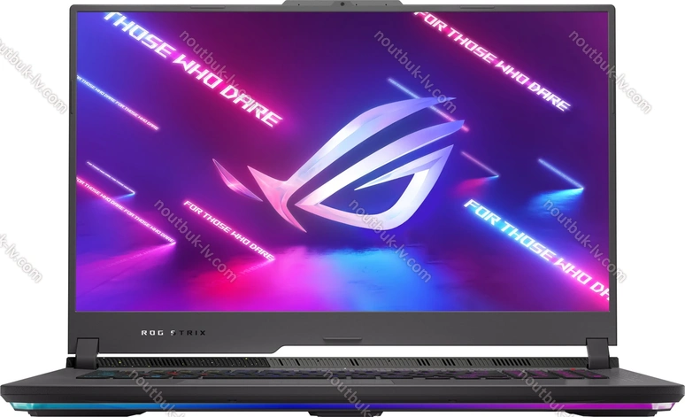Click the right display hinge
685x417 pixels.
click(599, 352)
